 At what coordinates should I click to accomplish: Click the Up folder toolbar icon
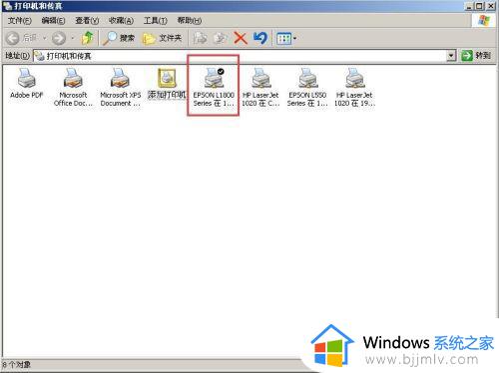(88, 38)
